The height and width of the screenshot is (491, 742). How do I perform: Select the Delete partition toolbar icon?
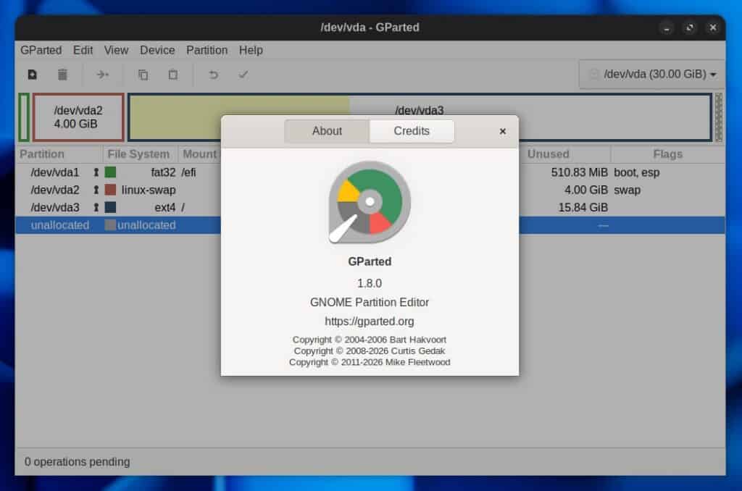(x=62, y=74)
